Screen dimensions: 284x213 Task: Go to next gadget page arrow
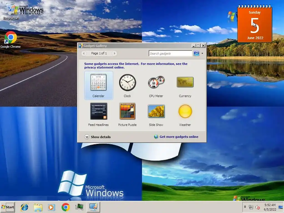tap(114, 53)
